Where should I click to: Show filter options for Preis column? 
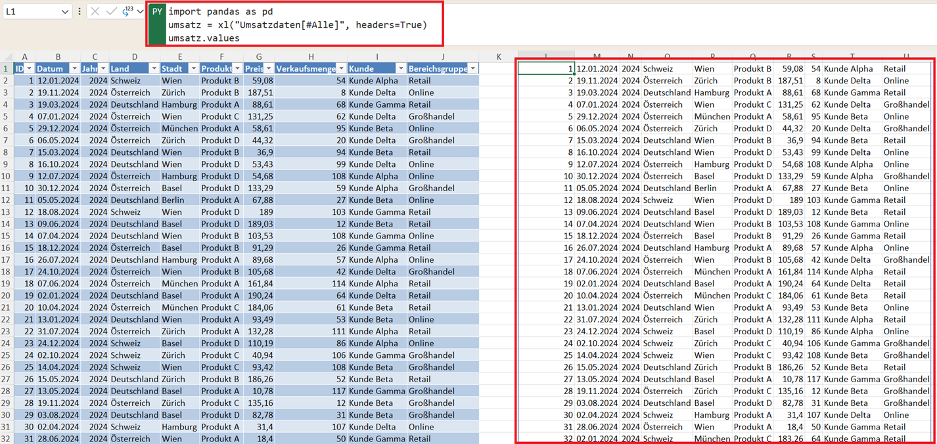[268, 69]
